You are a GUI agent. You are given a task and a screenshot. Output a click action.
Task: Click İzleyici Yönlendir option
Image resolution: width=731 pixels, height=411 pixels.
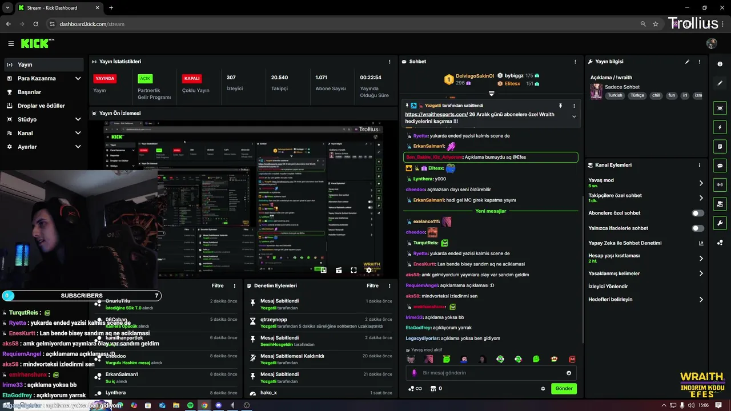pyautogui.click(x=608, y=287)
